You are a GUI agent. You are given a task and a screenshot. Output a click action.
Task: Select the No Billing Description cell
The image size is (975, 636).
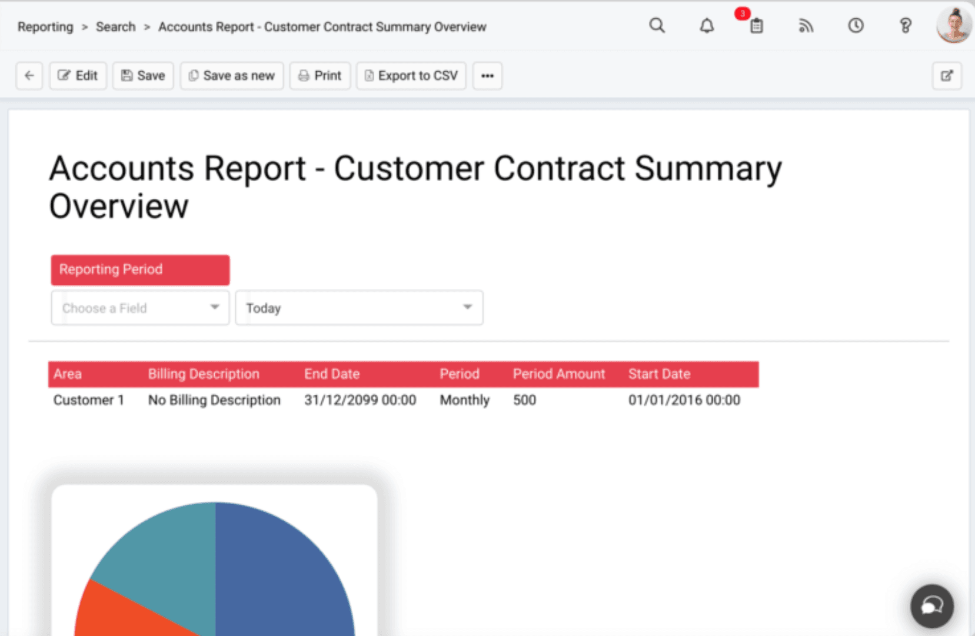click(x=214, y=400)
